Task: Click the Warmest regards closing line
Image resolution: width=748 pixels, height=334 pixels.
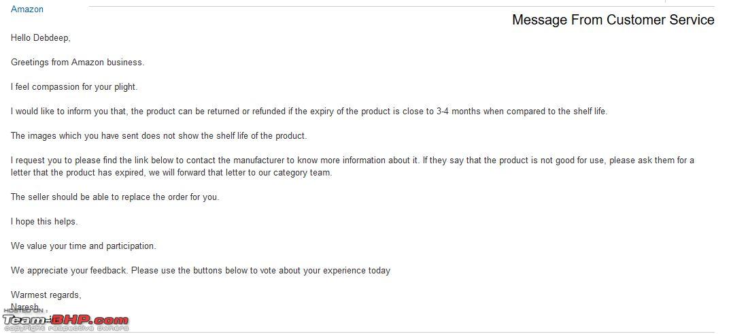Action: 46,295
